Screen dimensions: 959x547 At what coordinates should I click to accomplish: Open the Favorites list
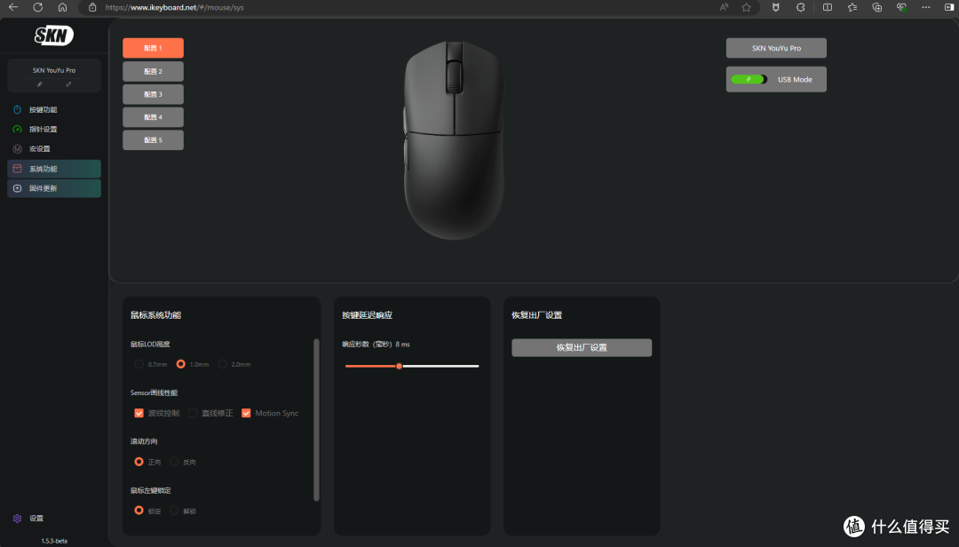pyautogui.click(x=852, y=7)
